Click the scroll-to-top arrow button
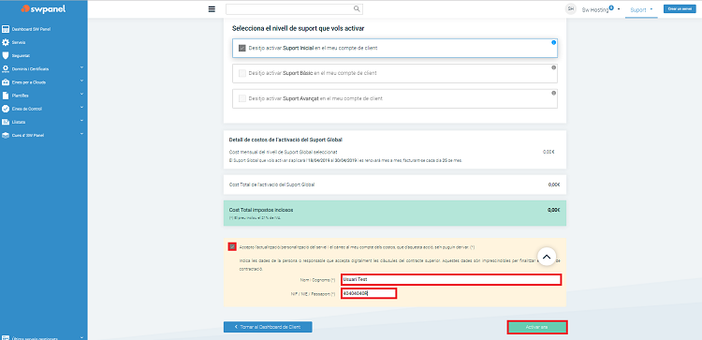Viewport: 702px width, 340px height. [x=547, y=257]
